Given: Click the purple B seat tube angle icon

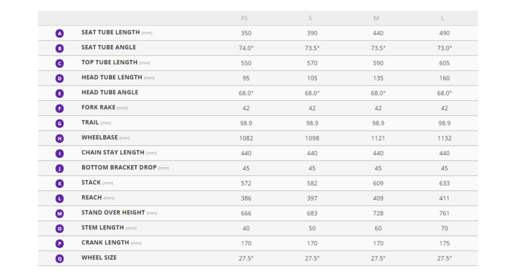Looking at the screenshot, I should 59,49.
